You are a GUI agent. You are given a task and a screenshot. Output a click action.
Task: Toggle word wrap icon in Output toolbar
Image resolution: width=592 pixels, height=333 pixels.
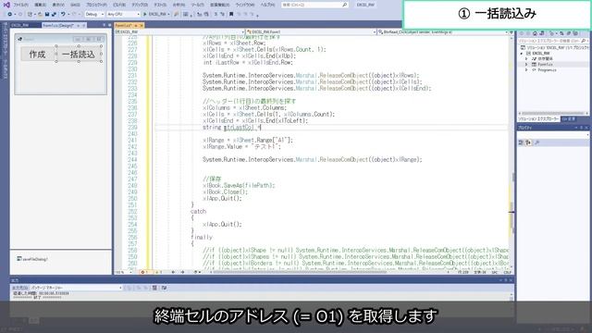[x=164, y=288]
